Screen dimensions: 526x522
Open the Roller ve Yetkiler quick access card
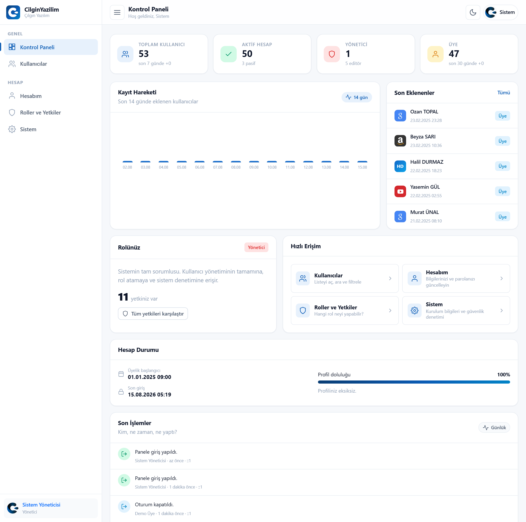tap(344, 310)
